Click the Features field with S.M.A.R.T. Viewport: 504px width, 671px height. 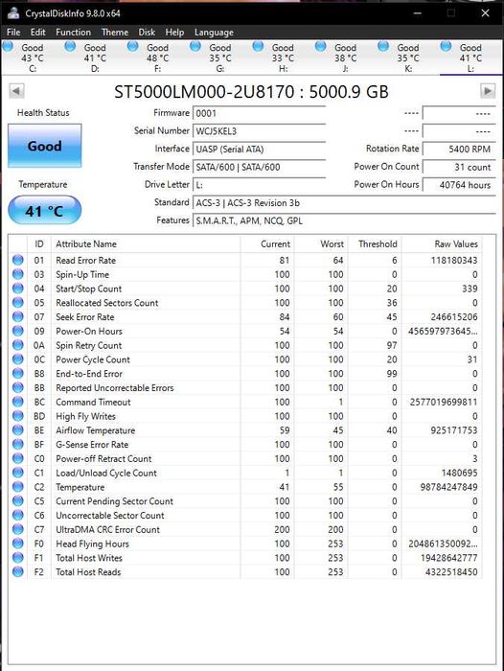point(344,220)
